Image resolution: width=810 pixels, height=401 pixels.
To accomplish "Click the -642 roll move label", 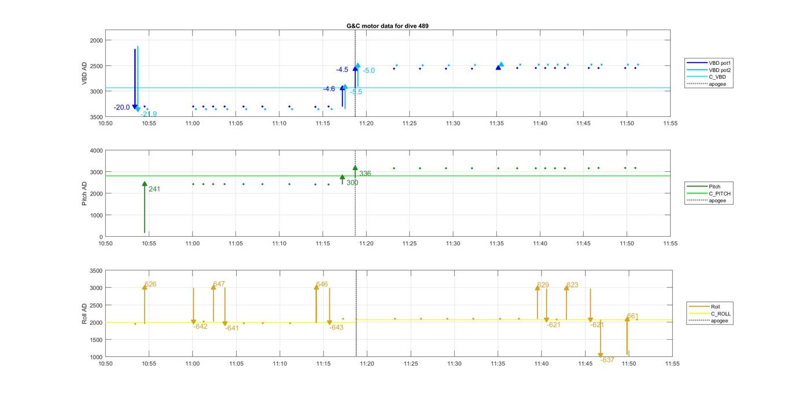I will (x=200, y=326).
